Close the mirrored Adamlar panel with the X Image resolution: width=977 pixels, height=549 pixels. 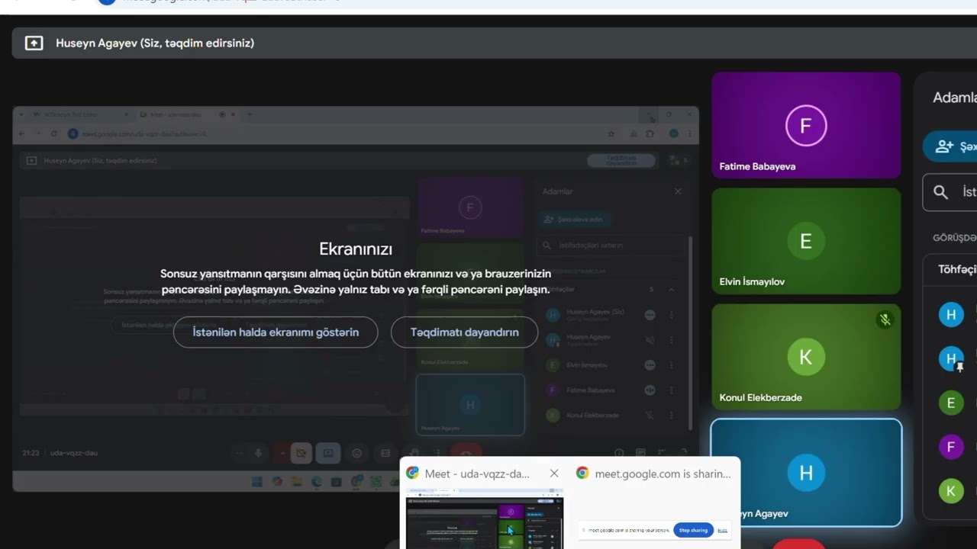pyautogui.click(x=678, y=191)
